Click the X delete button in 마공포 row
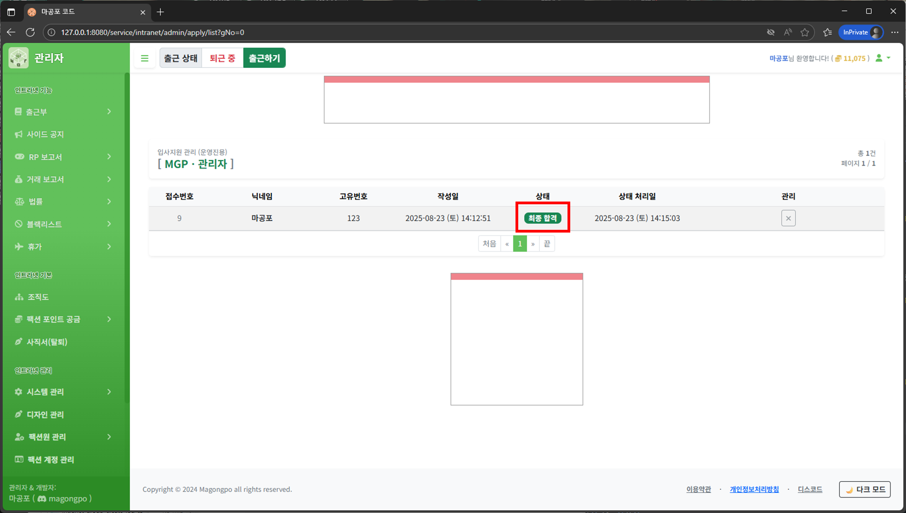Screen dimensions: 906x513 click(788, 218)
